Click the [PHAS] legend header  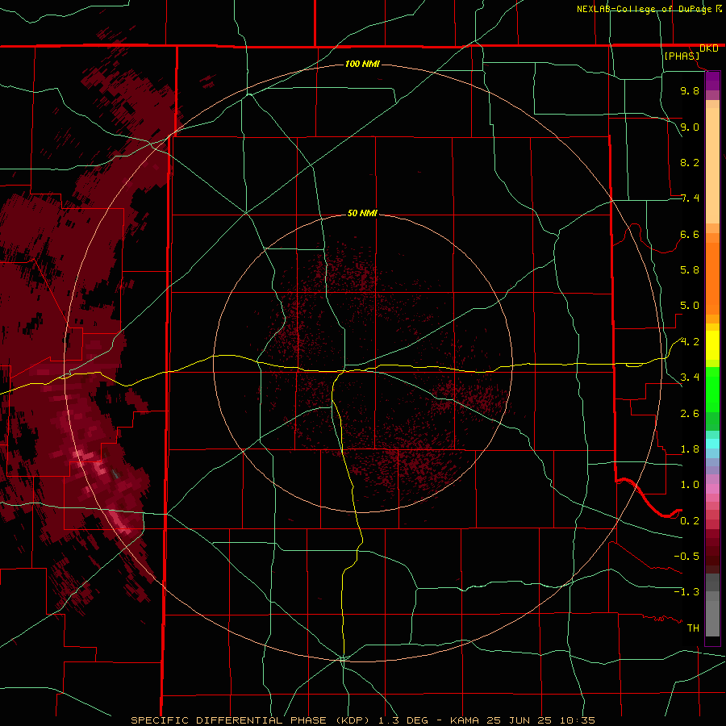click(x=682, y=56)
